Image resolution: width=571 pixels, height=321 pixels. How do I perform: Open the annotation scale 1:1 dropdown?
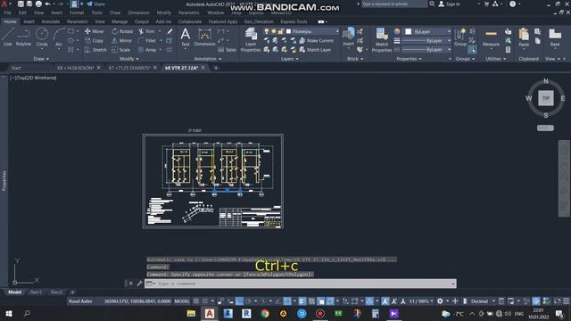(x=421, y=301)
